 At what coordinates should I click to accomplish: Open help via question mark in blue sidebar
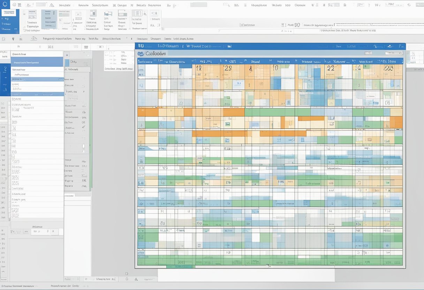click(5, 68)
